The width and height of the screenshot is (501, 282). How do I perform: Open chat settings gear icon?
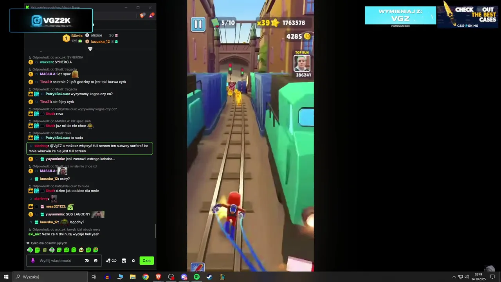[133, 260]
